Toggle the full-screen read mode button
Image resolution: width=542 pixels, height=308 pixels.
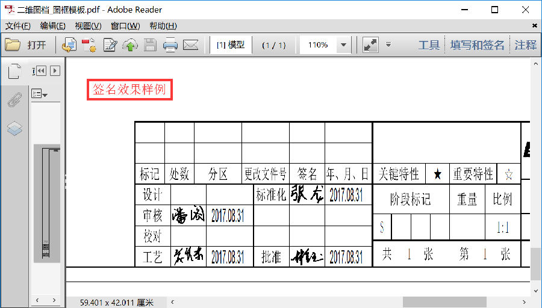(x=370, y=45)
